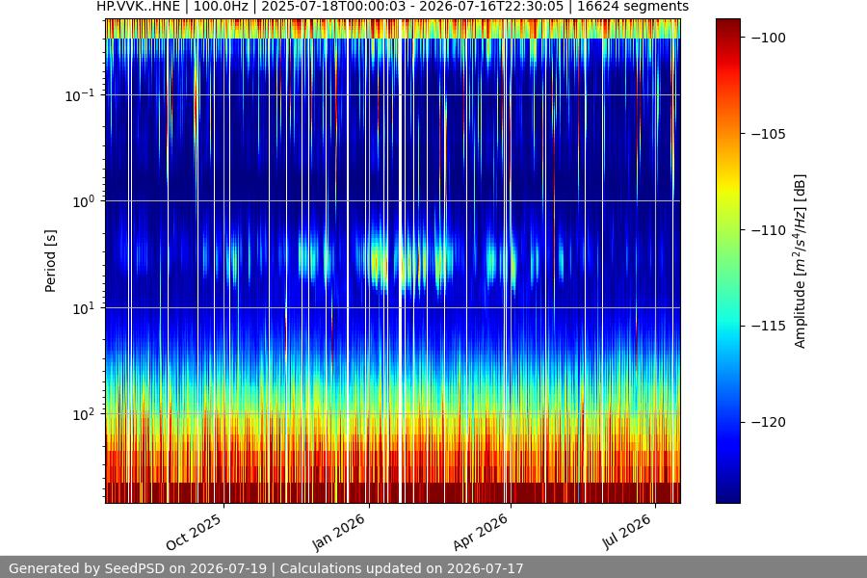Viewport: 867px width, 578px height.
Task: Click the plot title text HP.VVK..HNE
Action: click(x=138, y=7)
